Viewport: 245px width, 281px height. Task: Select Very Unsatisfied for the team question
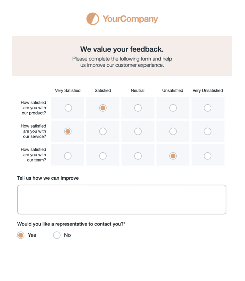208,155
